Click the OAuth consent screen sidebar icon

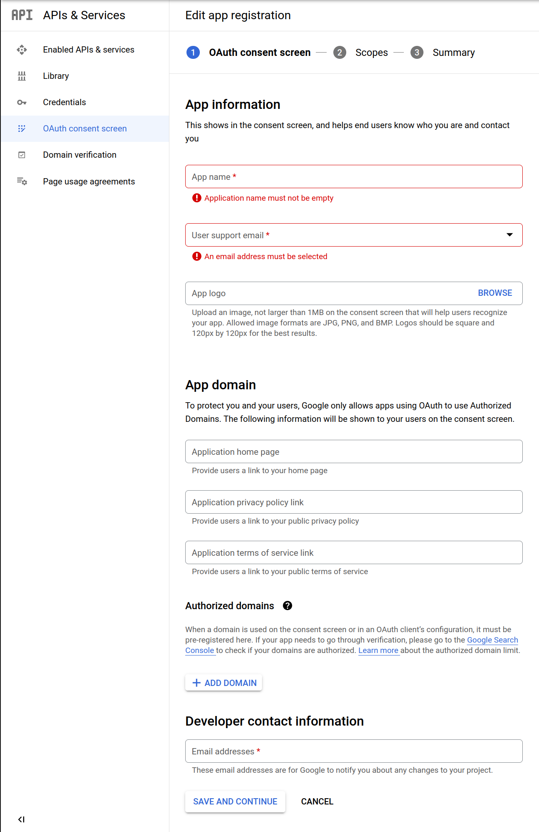point(22,129)
